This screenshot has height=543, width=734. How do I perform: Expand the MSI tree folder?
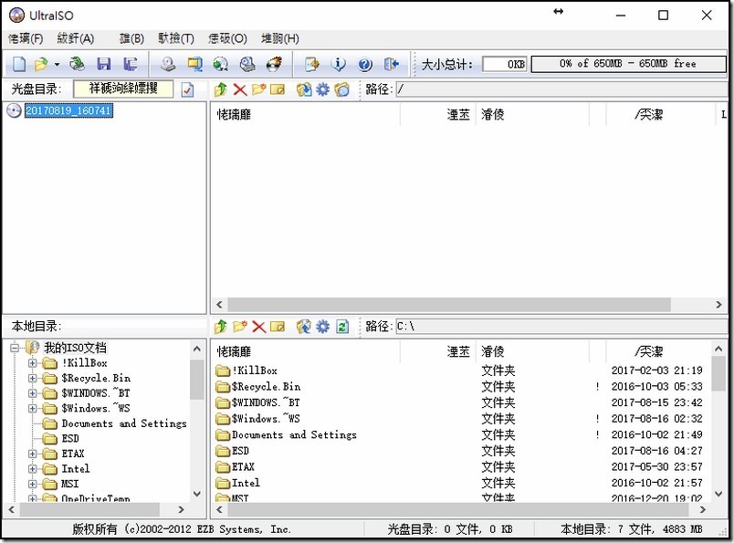32,484
